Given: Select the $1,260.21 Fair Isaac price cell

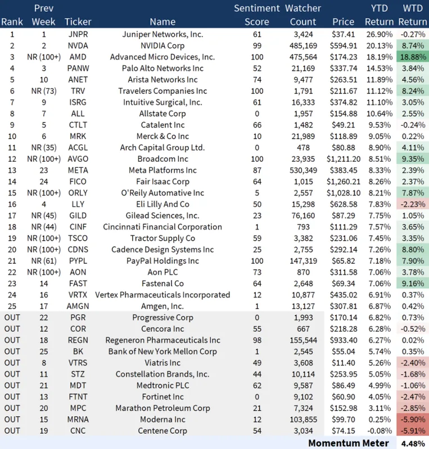Looking at the screenshot, I should click(343, 181).
